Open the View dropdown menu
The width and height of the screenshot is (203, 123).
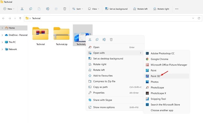[93, 9]
